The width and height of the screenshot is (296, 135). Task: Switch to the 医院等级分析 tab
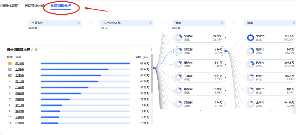(34, 6)
